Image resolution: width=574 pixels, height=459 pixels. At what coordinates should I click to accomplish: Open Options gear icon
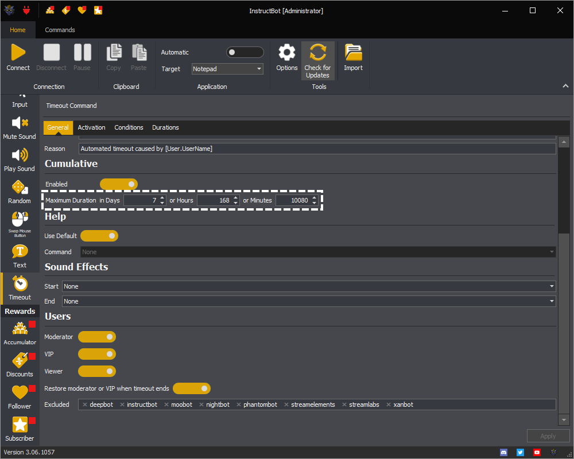tap(286, 52)
